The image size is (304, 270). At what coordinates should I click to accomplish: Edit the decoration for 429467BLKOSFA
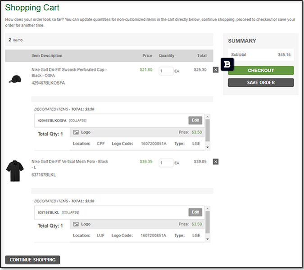(x=195, y=120)
